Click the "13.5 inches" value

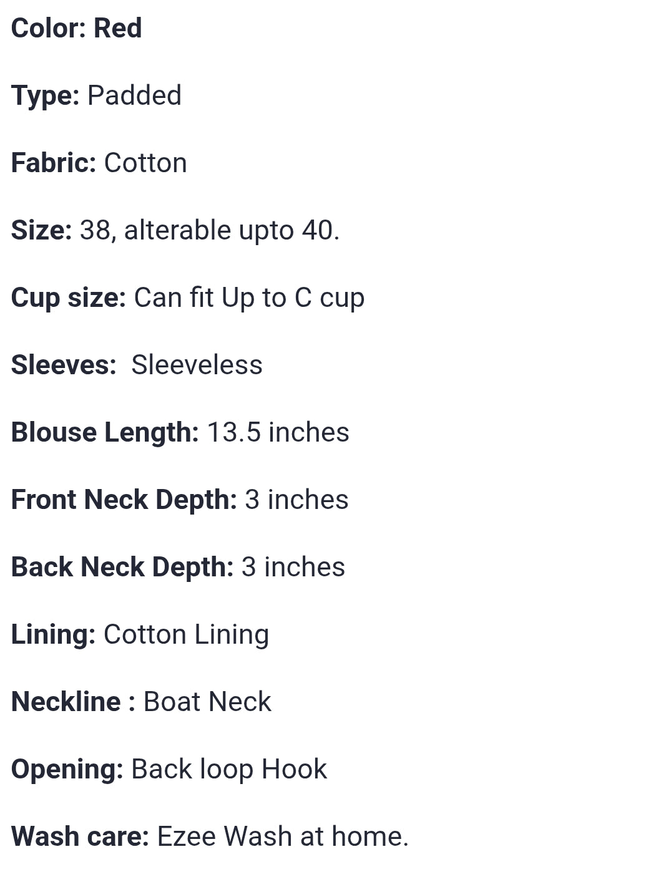click(x=278, y=432)
